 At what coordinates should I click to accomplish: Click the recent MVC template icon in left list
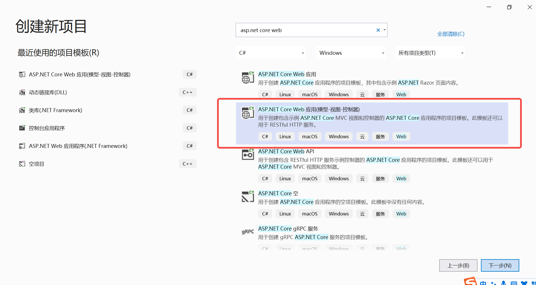click(x=22, y=74)
